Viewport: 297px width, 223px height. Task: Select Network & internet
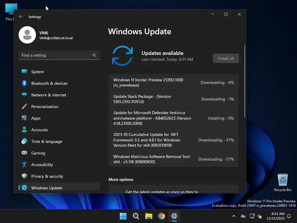click(x=59, y=95)
